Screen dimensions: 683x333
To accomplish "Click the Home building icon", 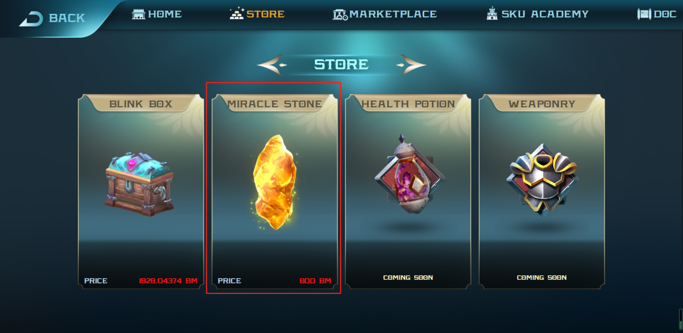I will coord(139,14).
